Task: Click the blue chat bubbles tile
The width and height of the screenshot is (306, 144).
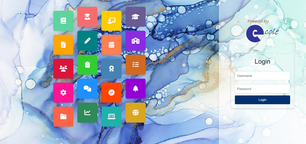Action: (x=87, y=89)
